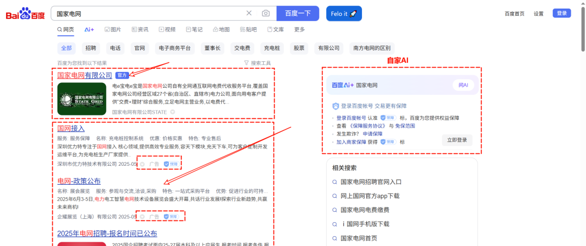The image size is (586, 246).
Task: Open 登录百度帐号 link in guarantee list
Action: point(351,118)
